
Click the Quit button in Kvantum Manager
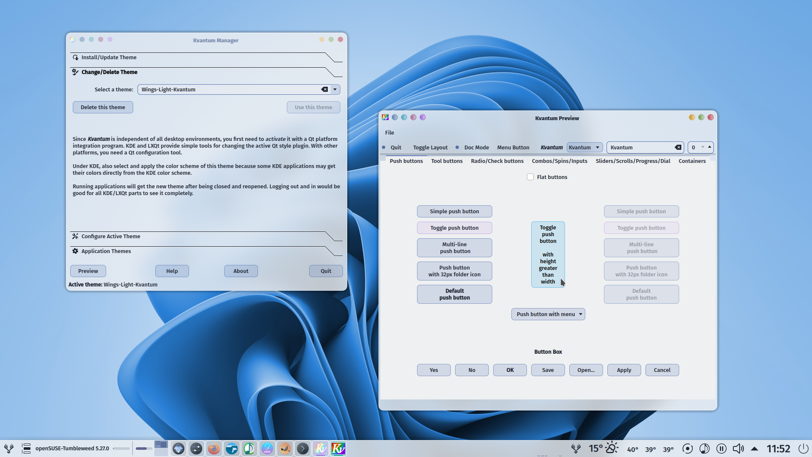pyautogui.click(x=326, y=271)
